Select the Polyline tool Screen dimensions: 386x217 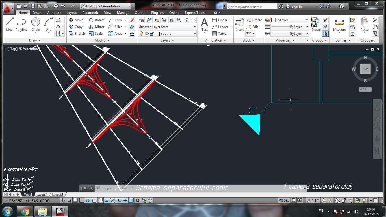point(21,24)
